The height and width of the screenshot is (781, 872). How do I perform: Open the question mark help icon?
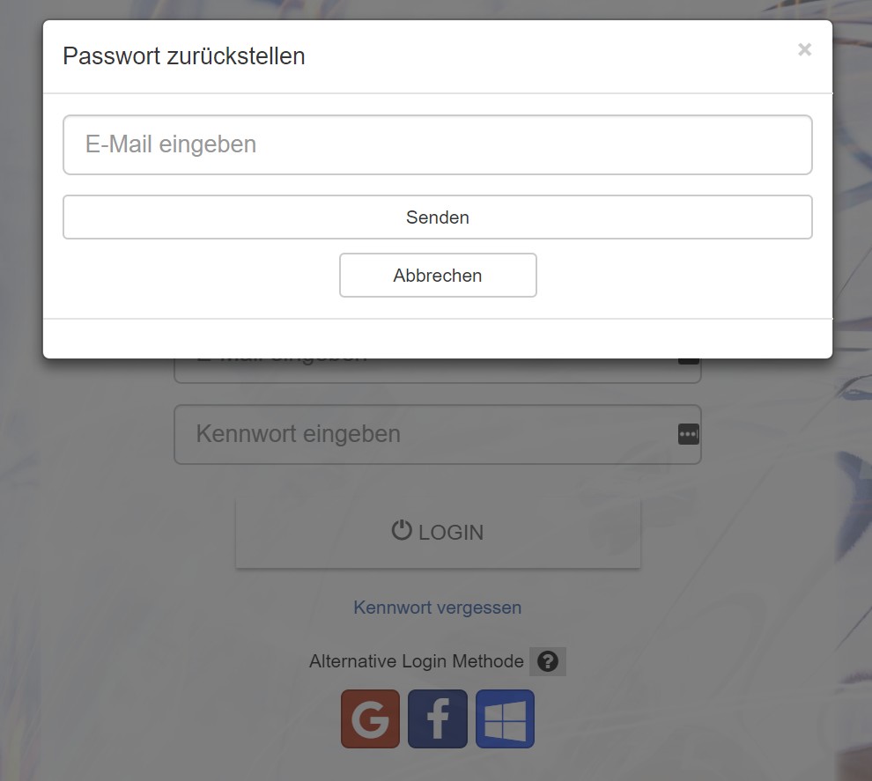tap(548, 661)
